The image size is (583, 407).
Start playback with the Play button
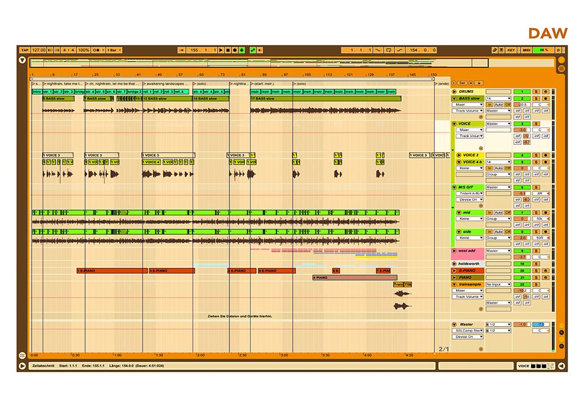(221, 50)
